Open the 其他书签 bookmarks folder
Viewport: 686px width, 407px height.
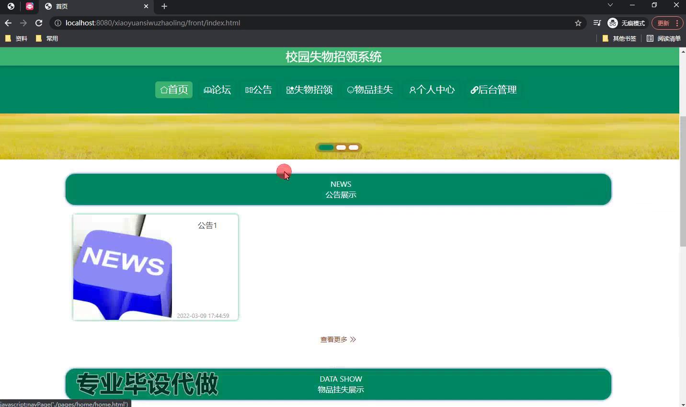point(619,38)
